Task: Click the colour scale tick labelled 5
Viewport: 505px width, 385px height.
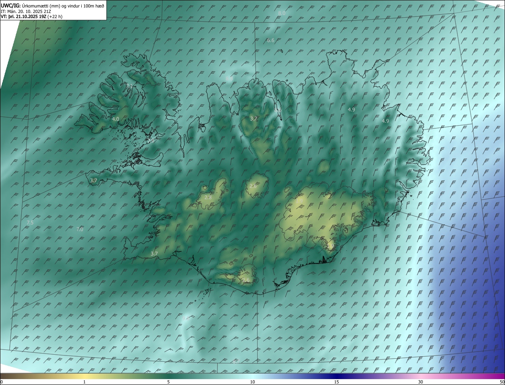Action: [x=168, y=382]
